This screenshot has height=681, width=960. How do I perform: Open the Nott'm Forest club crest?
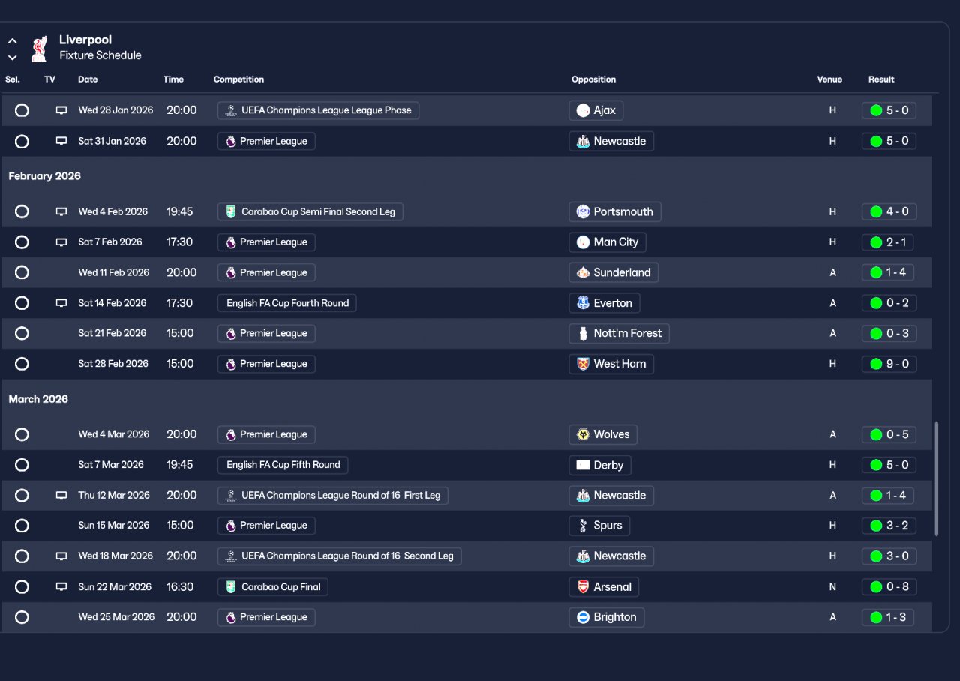click(583, 333)
